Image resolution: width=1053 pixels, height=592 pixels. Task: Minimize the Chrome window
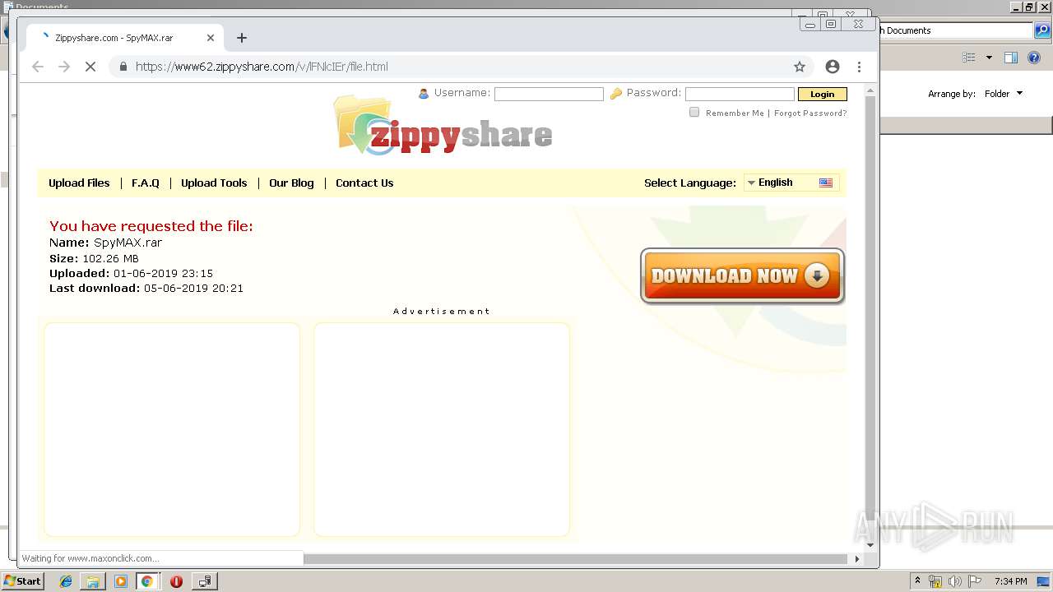point(810,25)
